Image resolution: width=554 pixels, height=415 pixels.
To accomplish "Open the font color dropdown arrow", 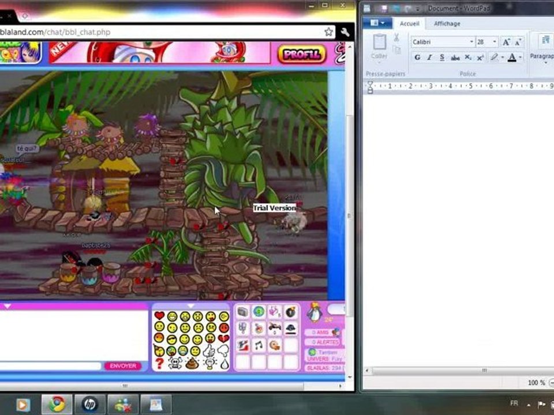I will [x=521, y=57].
